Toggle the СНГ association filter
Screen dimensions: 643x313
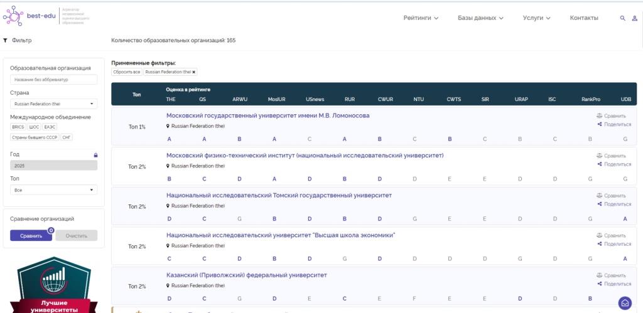(x=67, y=137)
